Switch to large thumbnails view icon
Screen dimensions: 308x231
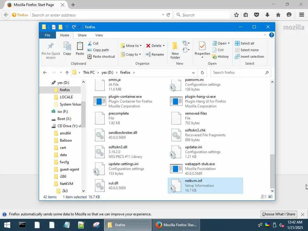click(270, 197)
